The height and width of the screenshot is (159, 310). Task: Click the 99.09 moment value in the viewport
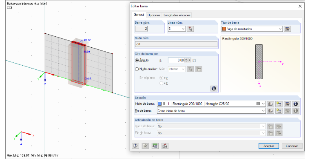tap(87, 51)
